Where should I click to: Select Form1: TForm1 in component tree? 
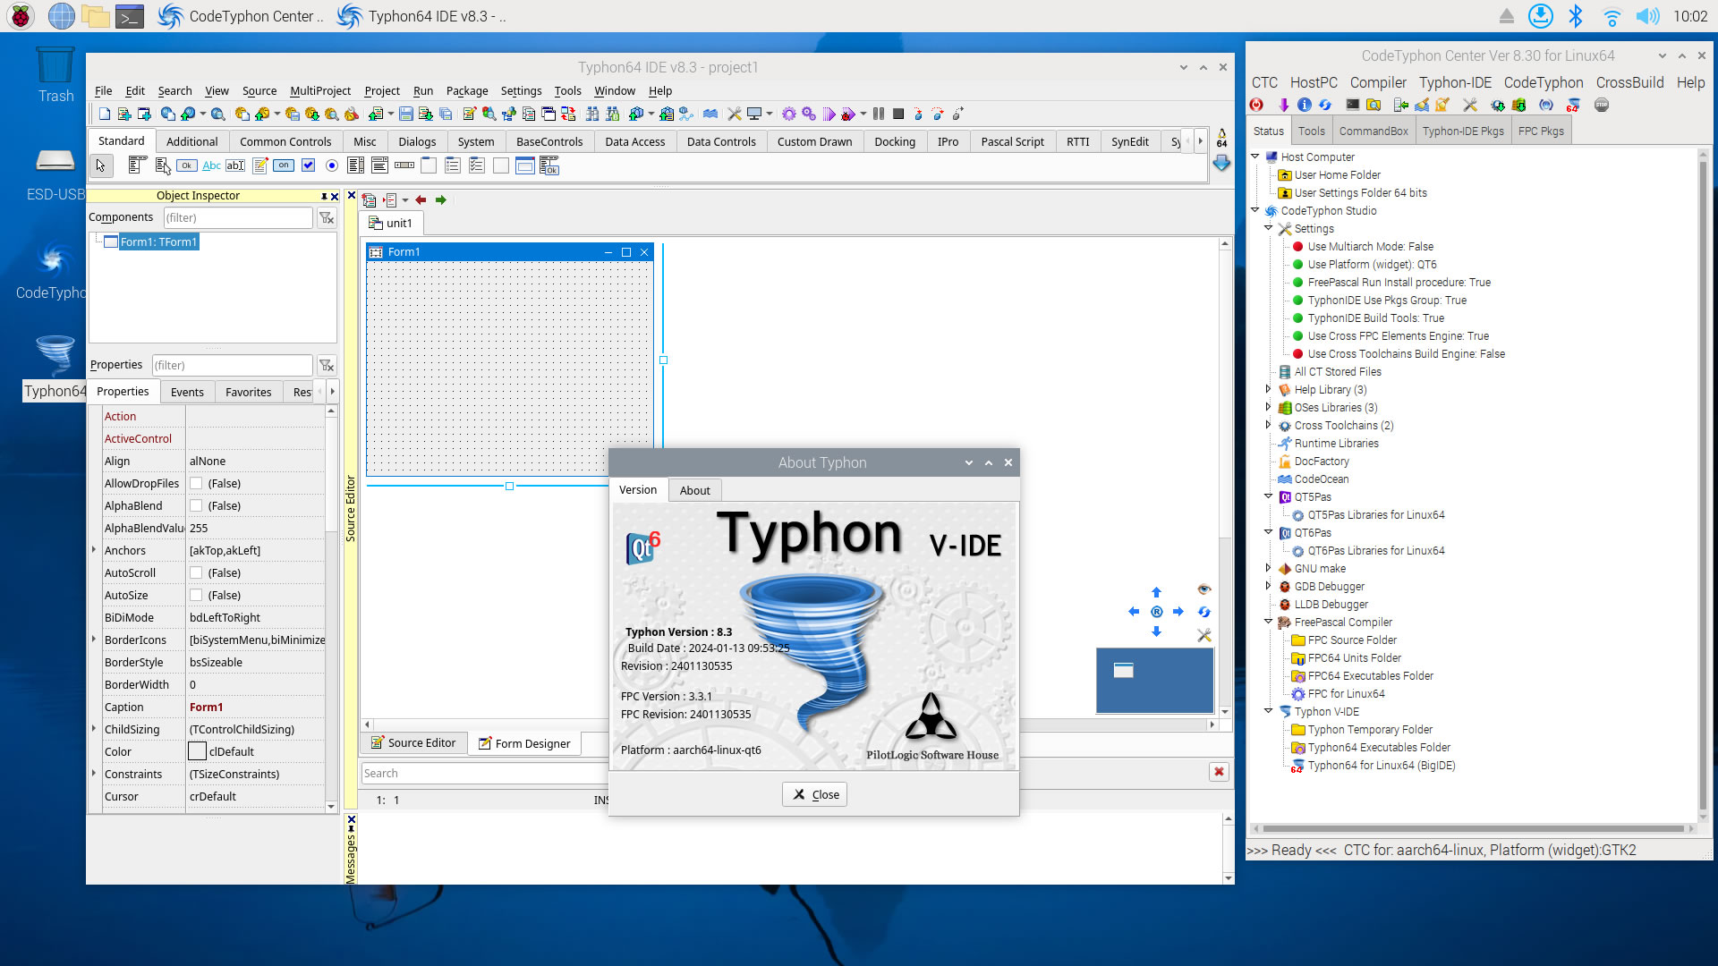(x=158, y=242)
